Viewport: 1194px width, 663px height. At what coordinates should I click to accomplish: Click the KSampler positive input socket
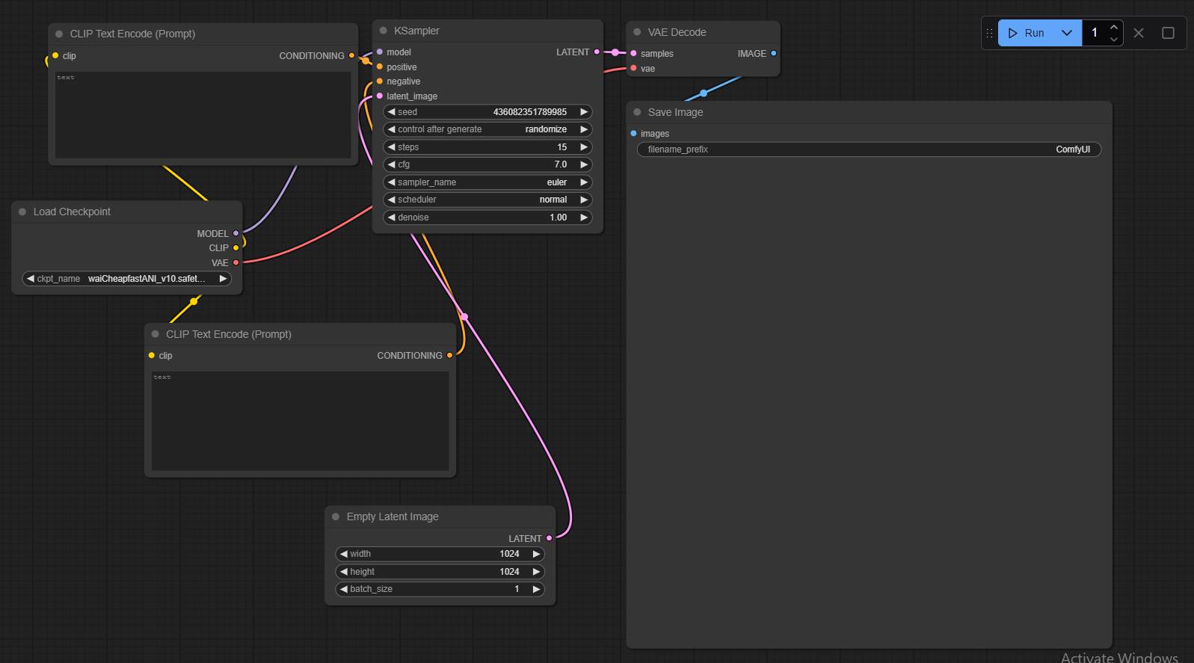point(380,67)
